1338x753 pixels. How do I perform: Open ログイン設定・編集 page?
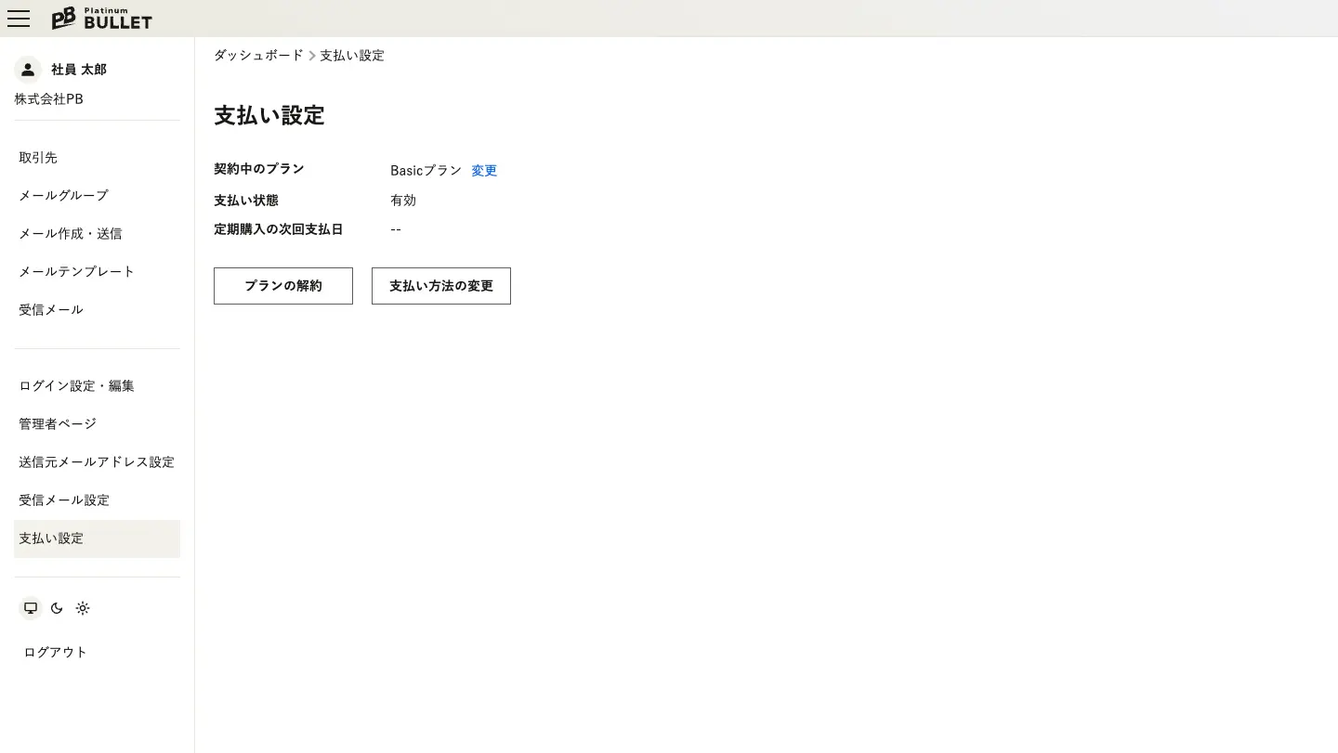click(77, 386)
